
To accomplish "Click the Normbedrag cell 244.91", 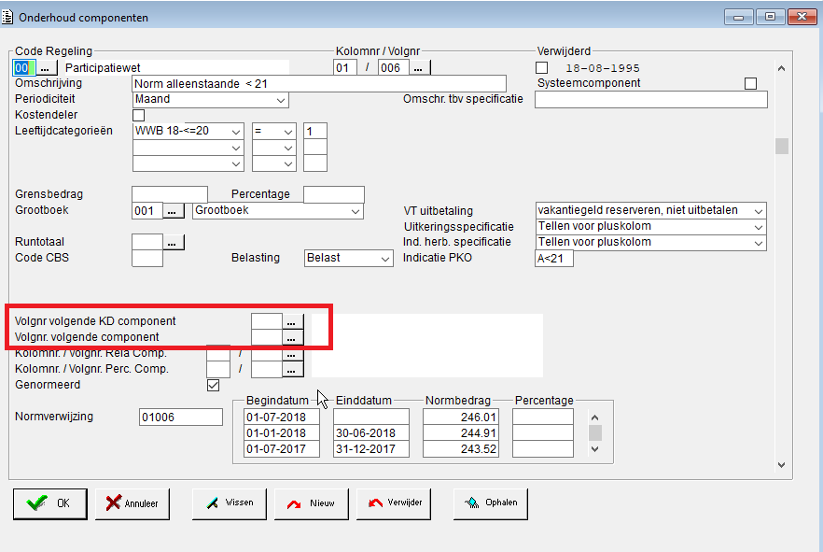I will 461,433.
